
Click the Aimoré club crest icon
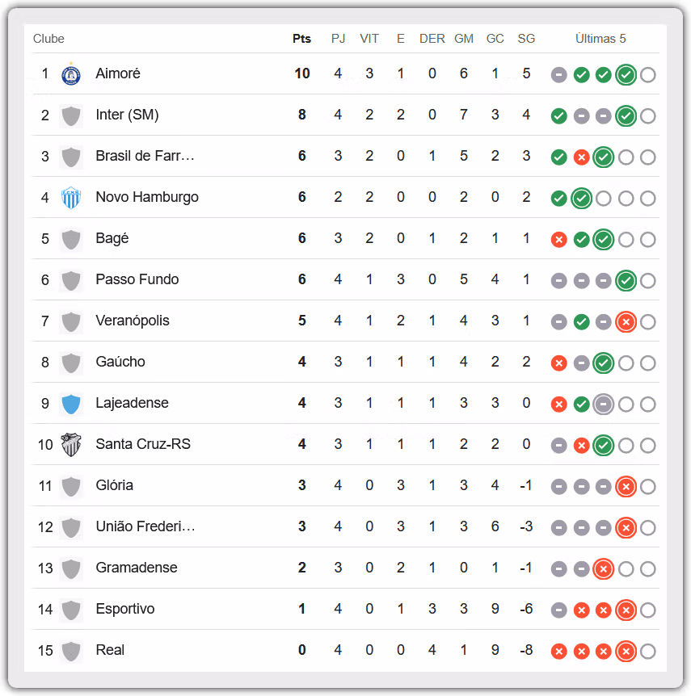[x=71, y=74]
